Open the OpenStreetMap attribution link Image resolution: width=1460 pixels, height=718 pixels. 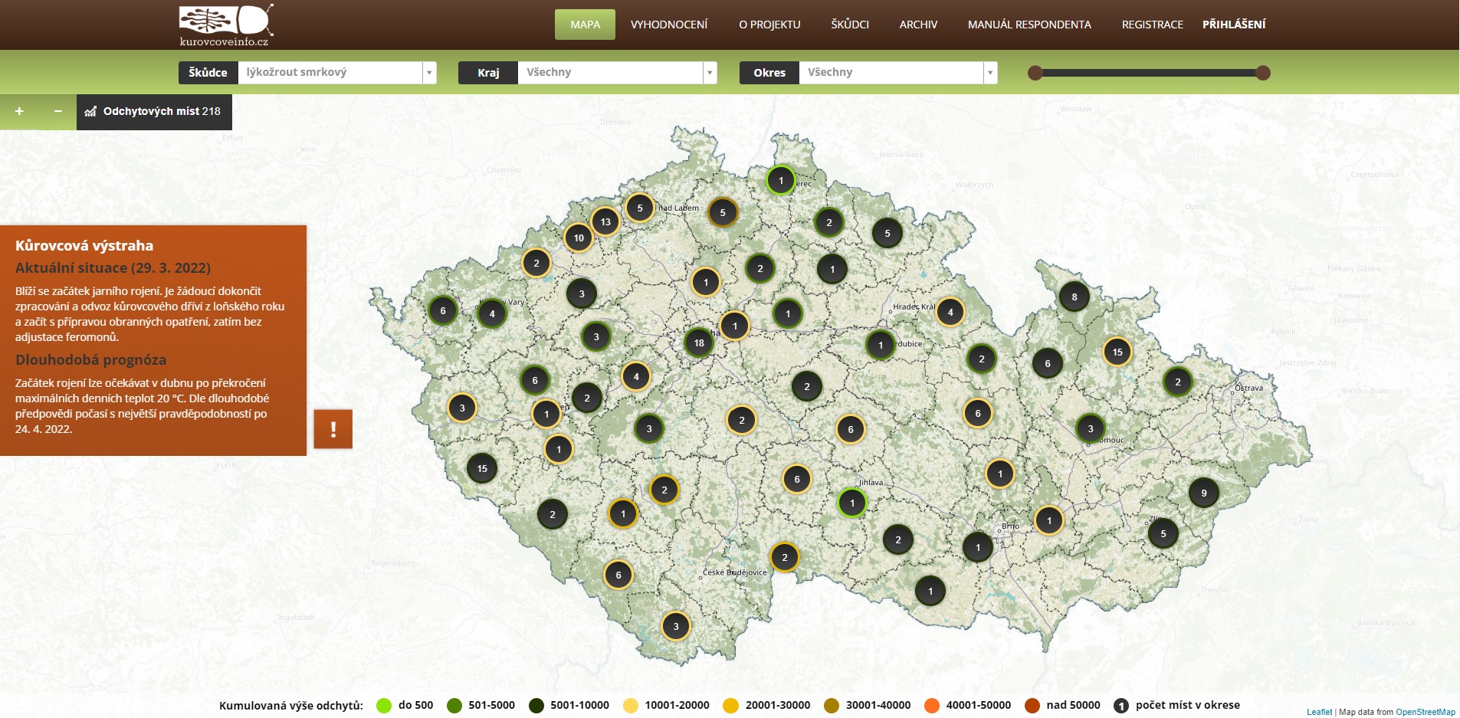[1425, 712]
